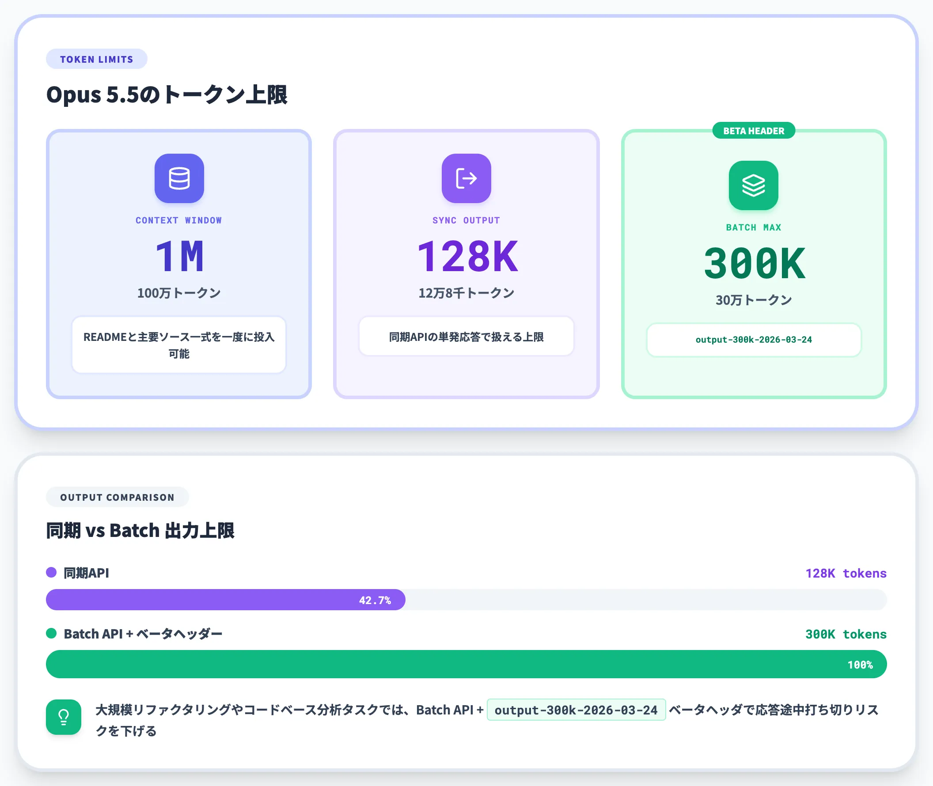Click the purple 同期API progress bar
933x786 pixels.
point(226,600)
